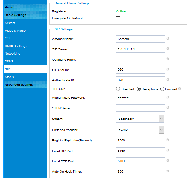Open the Status page link
Image resolution: width=187 pixels, height=178 pixels.
[9, 77]
